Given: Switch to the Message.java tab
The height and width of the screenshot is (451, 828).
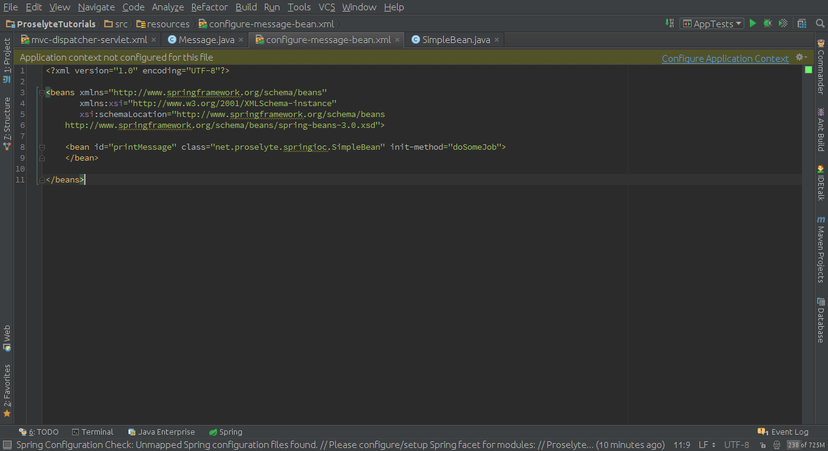Looking at the screenshot, I should [206, 40].
